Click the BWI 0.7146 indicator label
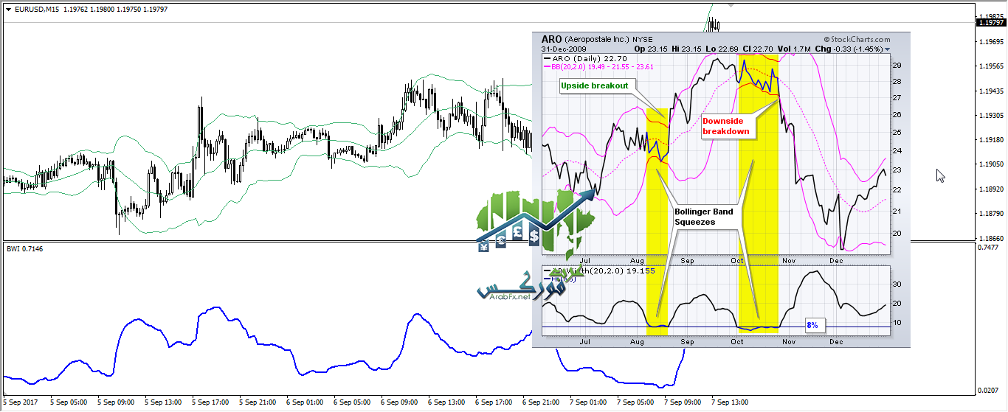Screen dimensions: 1008x412 [x=24, y=248]
